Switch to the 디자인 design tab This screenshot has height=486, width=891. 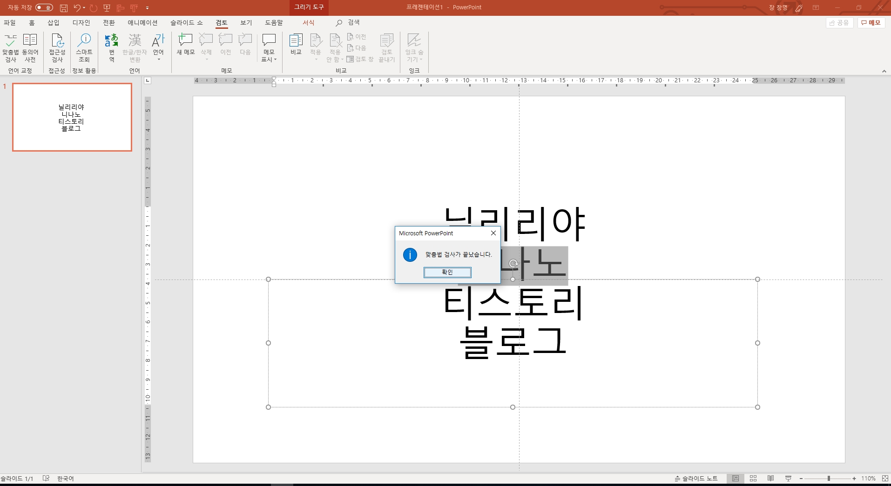coord(81,22)
